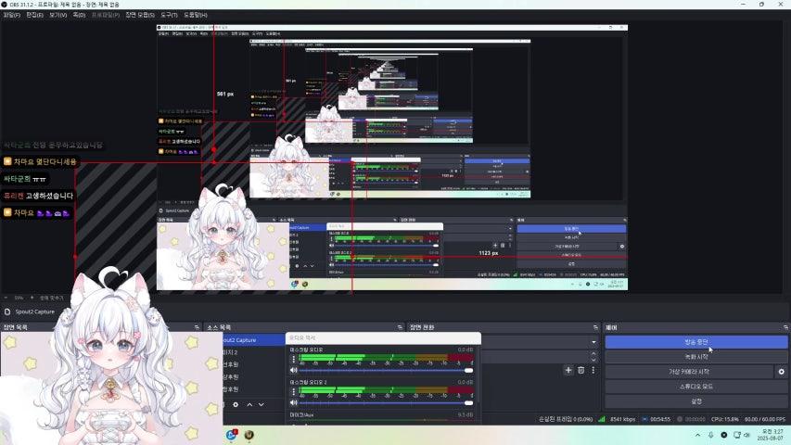Show hidden icons in the system tray
Screen dimensions: 791x445
[697, 435]
